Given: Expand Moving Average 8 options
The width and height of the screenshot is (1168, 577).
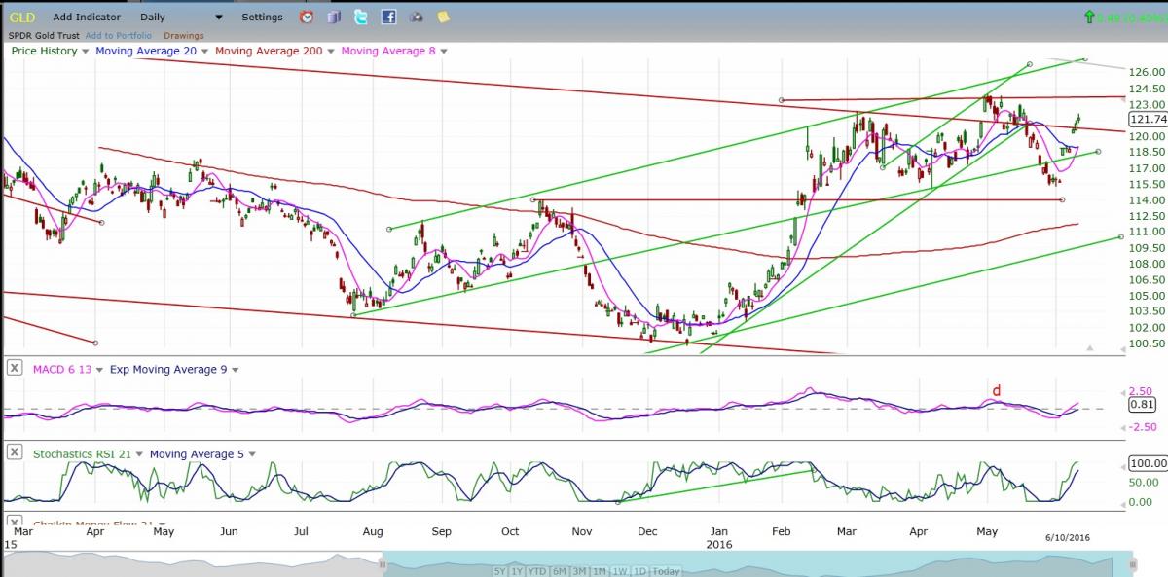Looking at the screenshot, I should (444, 51).
